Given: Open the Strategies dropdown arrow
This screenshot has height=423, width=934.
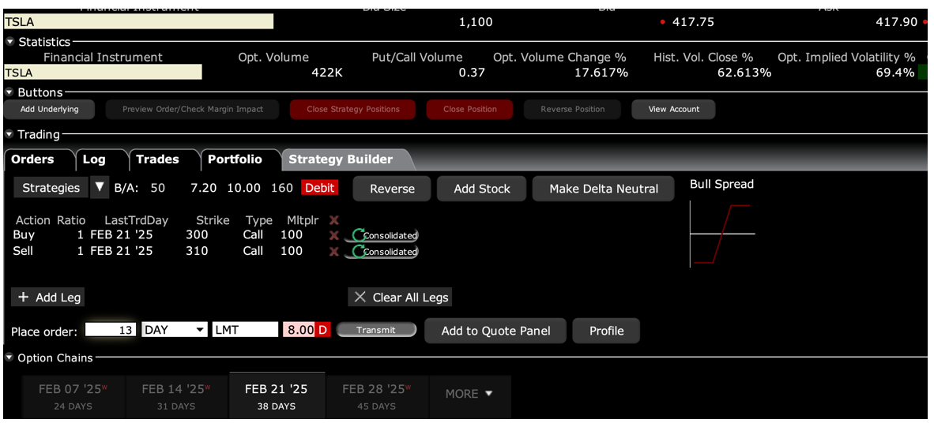Looking at the screenshot, I should coord(100,188).
